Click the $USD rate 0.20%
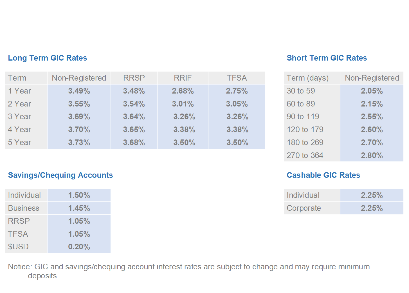The image size is (409, 293). coord(79,247)
